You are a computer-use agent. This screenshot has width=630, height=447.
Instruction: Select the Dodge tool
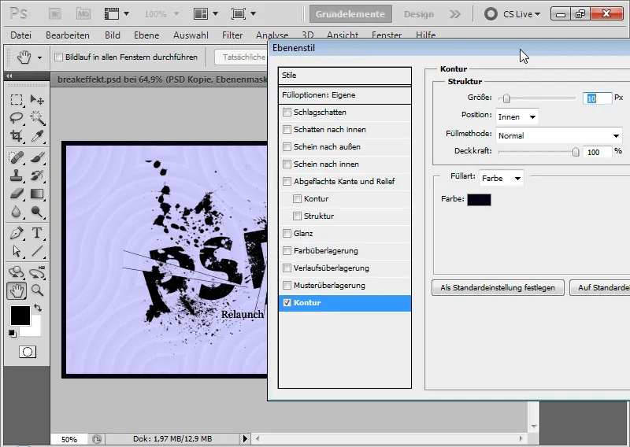[x=37, y=212]
